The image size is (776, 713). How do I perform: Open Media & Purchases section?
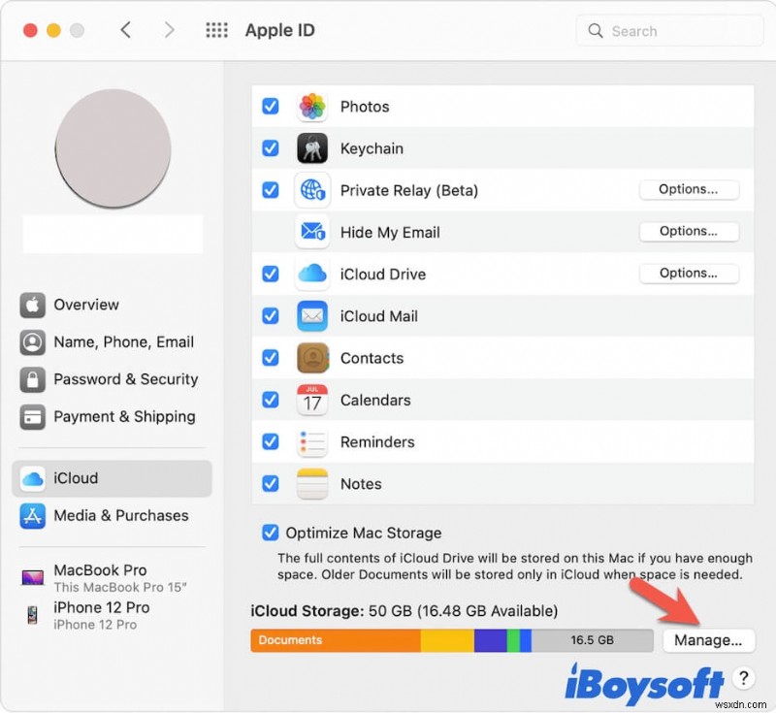(112, 515)
